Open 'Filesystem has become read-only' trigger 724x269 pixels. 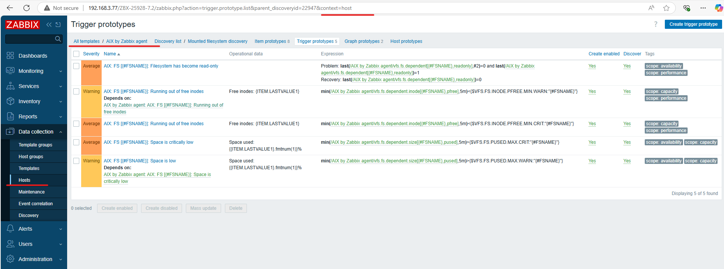click(161, 66)
